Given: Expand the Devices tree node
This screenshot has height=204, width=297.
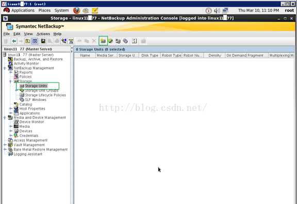Looking at the screenshot, I should [11, 131].
